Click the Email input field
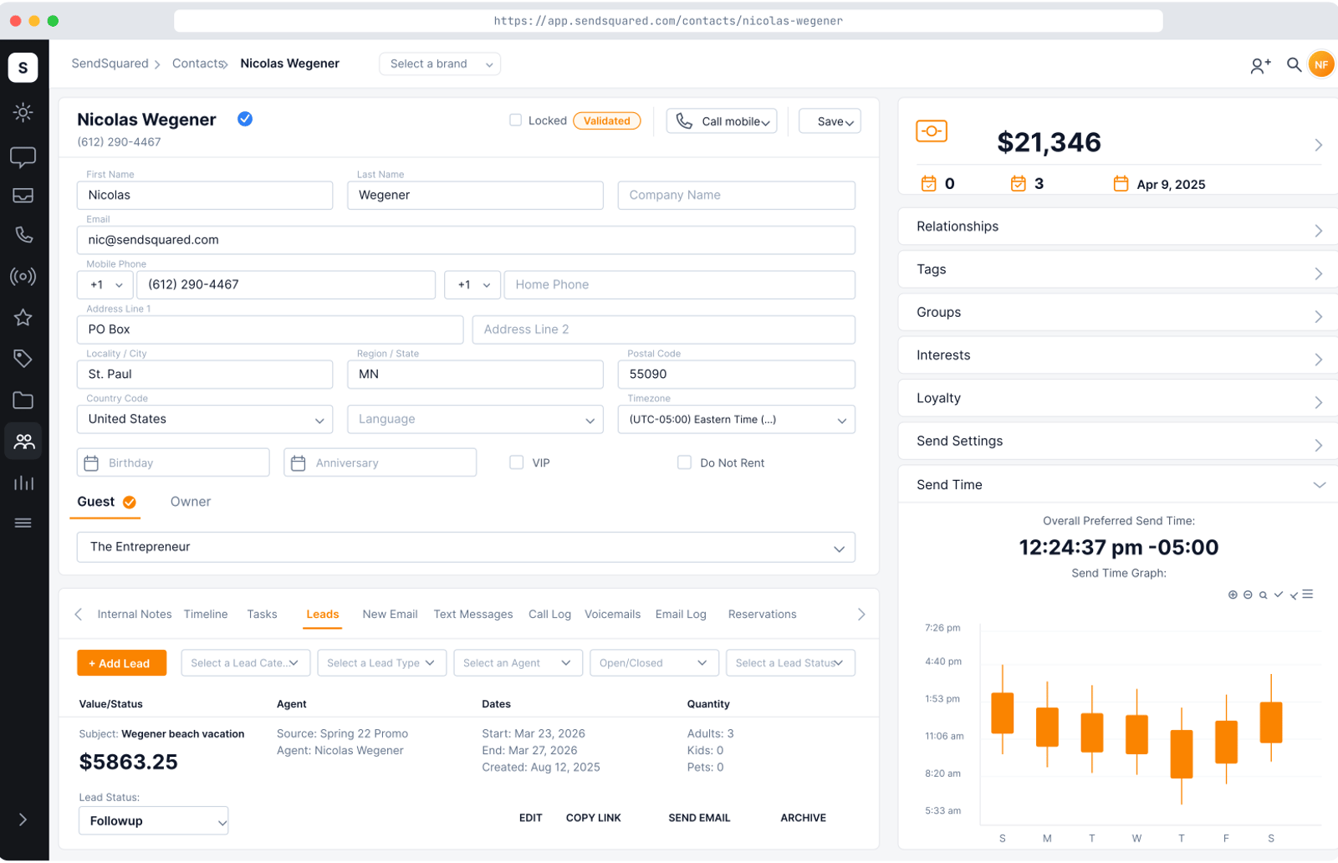This screenshot has height=863, width=1338. pyautogui.click(x=466, y=240)
